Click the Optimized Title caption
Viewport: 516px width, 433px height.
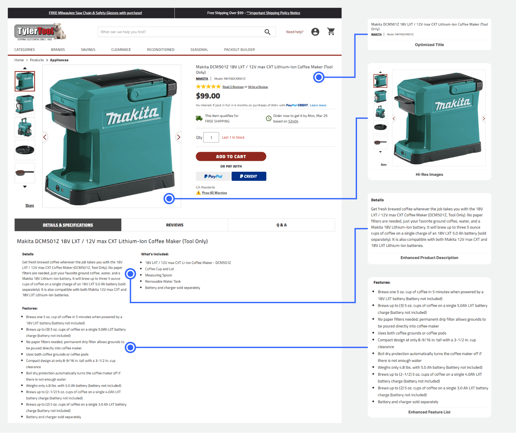click(429, 45)
